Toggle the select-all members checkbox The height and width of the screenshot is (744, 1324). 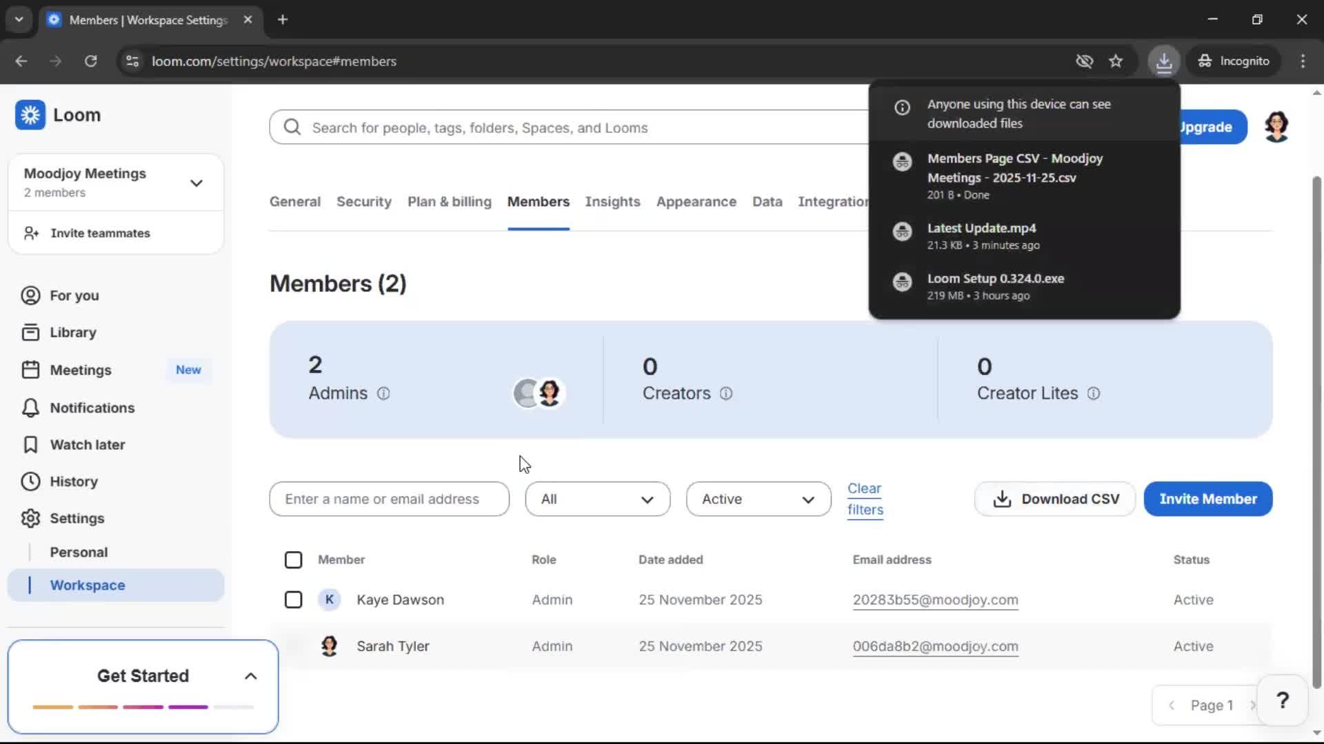[x=293, y=560]
